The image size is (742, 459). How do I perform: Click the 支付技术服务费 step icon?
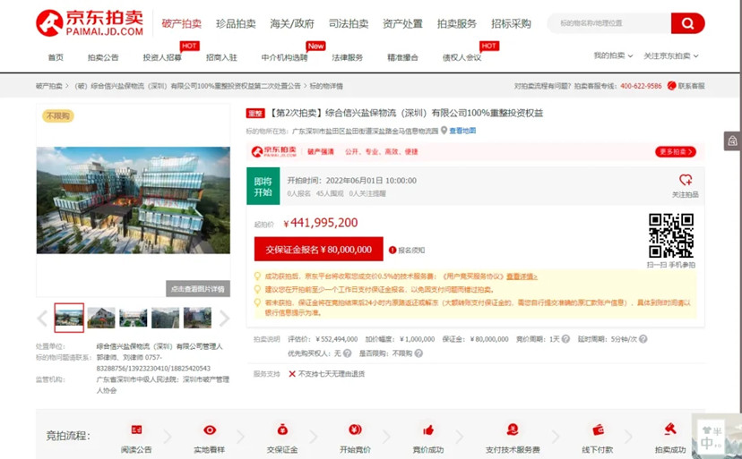[x=513, y=429]
